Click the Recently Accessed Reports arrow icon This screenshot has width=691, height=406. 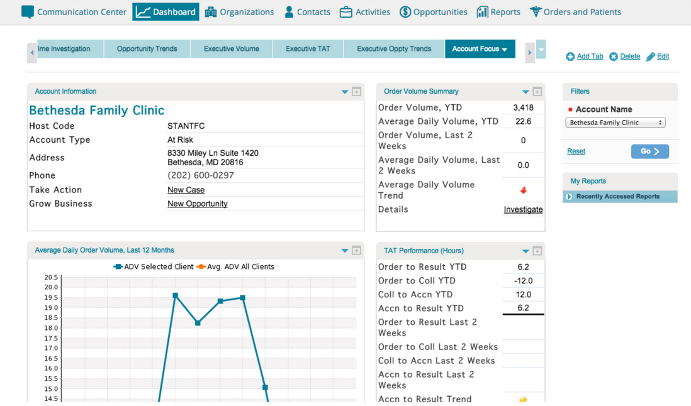(x=569, y=197)
